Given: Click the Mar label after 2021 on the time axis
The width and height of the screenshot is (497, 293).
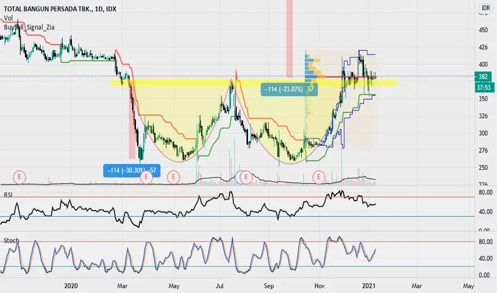Looking at the screenshot, I should click(x=417, y=286).
